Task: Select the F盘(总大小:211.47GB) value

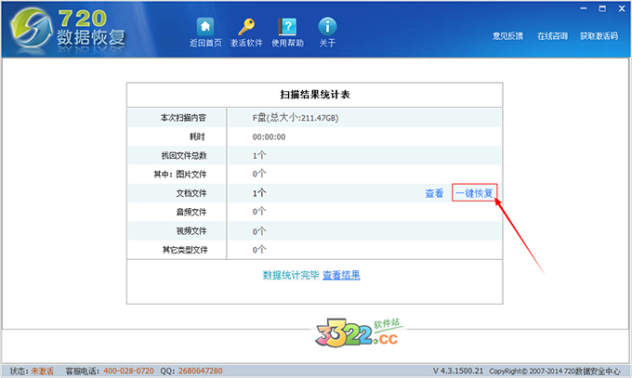Action: [296, 118]
